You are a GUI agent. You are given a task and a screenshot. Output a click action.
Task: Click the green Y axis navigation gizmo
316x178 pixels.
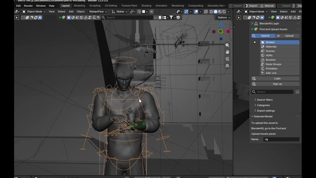pos(220,31)
